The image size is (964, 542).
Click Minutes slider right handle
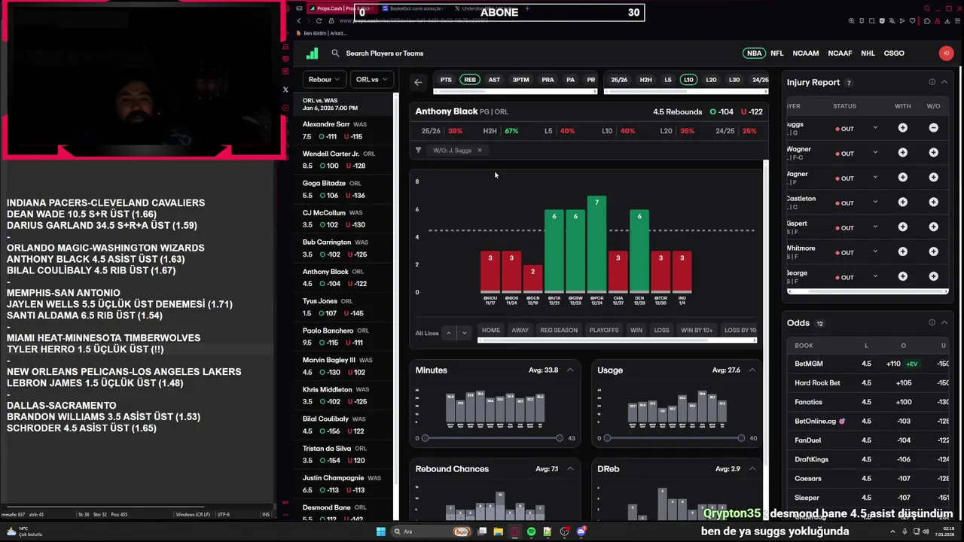(x=559, y=438)
